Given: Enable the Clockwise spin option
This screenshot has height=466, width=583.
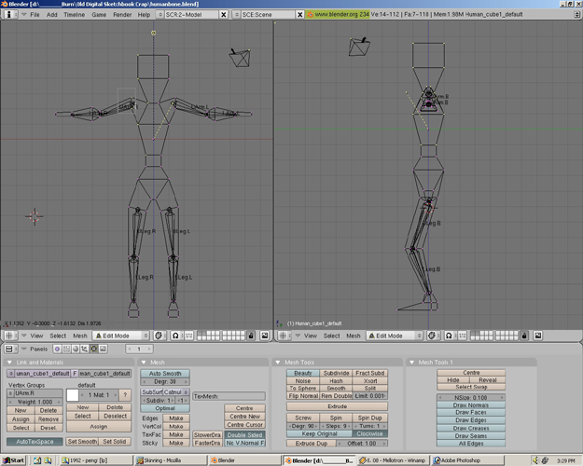Looking at the screenshot, I should pos(369,433).
